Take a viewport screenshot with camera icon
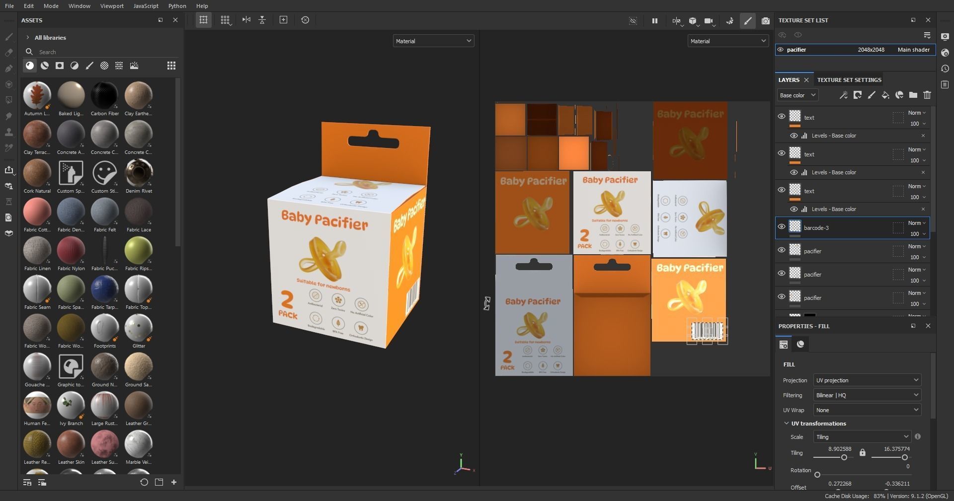The height and width of the screenshot is (501, 954). click(766, 21)
